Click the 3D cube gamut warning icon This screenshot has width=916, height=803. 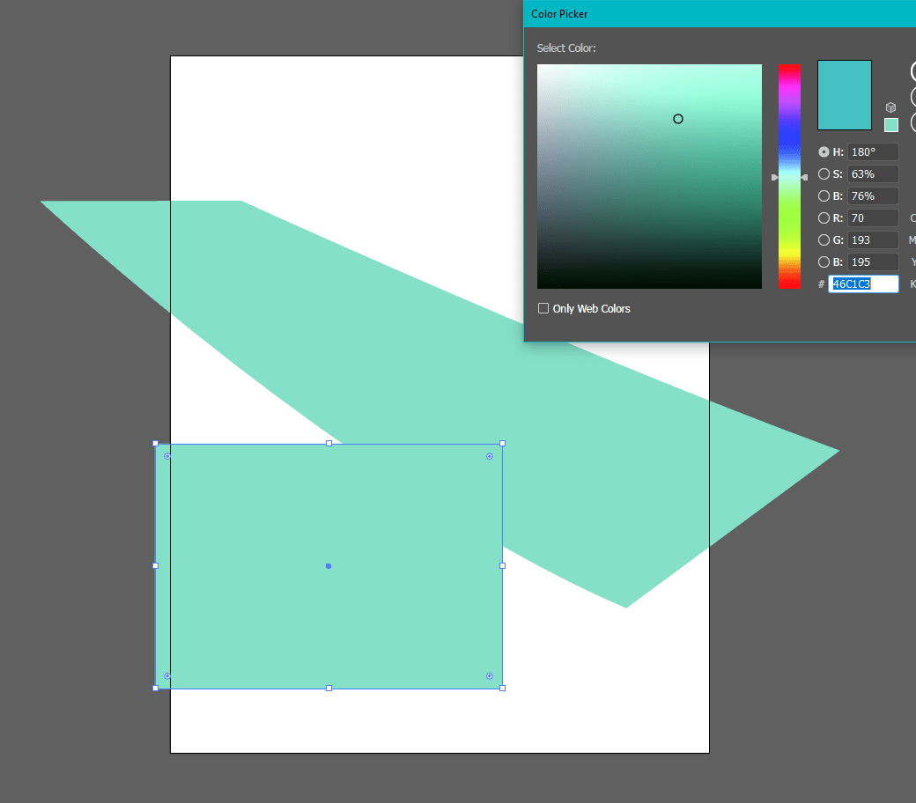click(x=890, y=107)
